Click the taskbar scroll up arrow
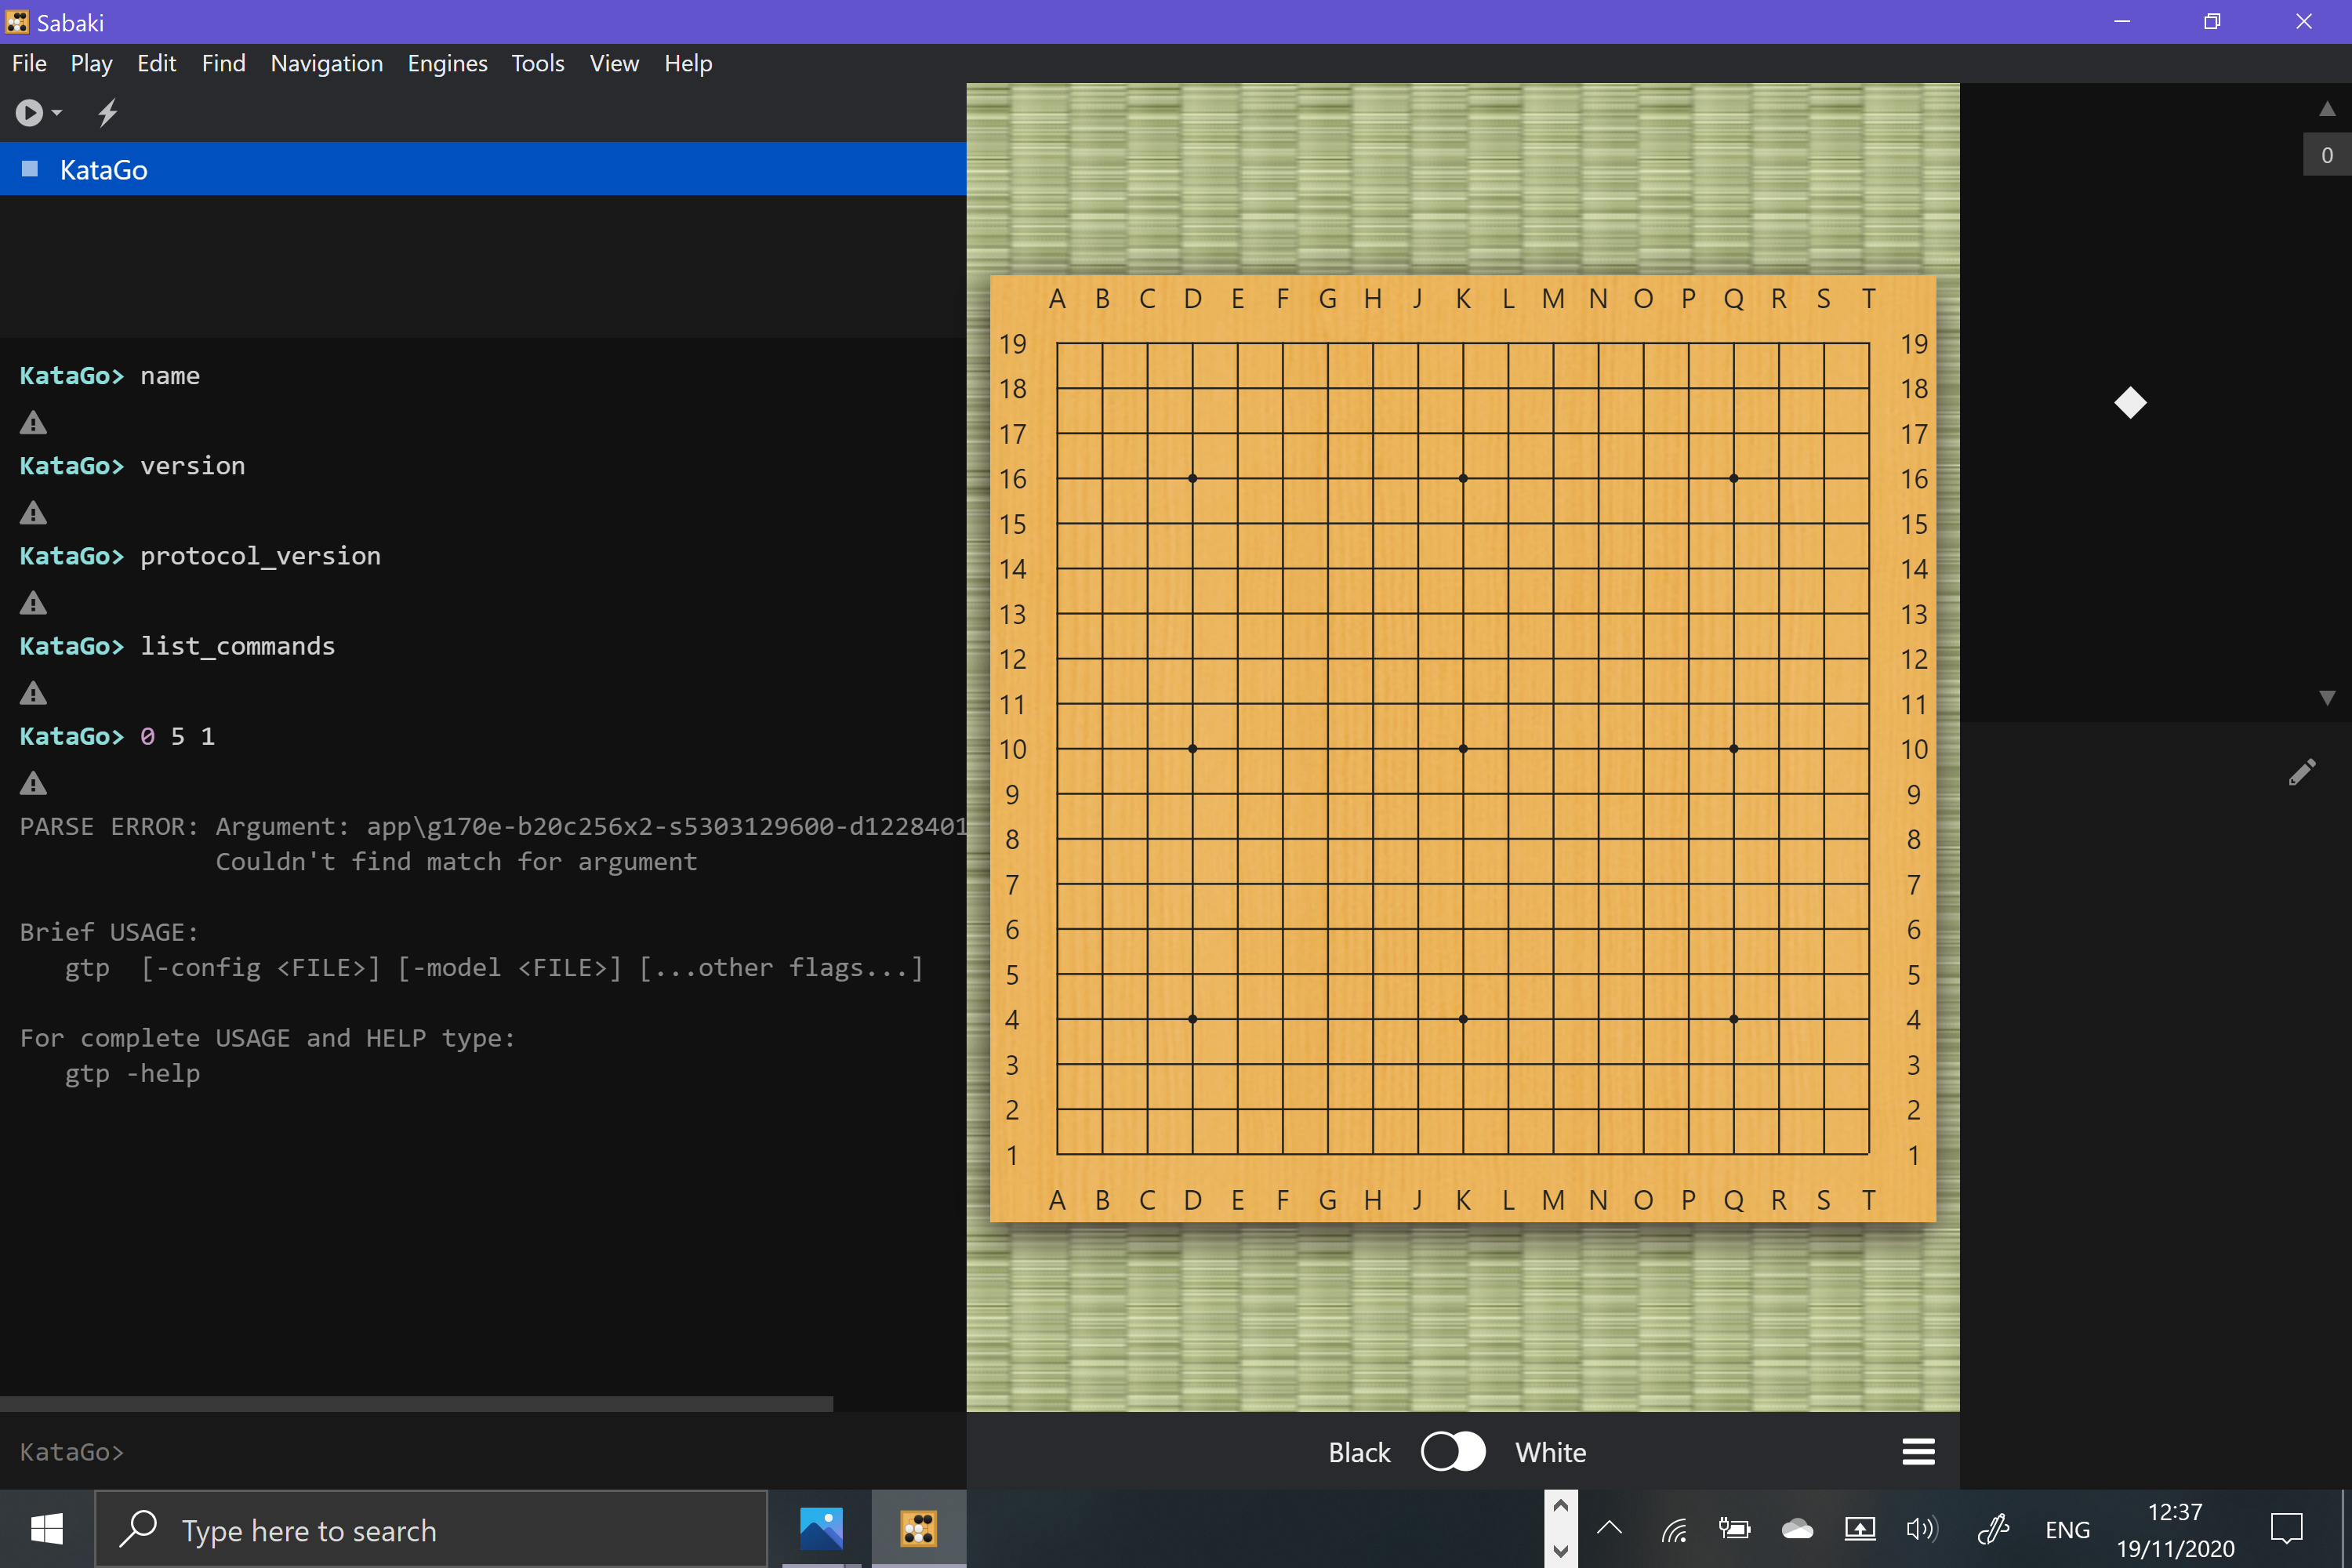Viewport: 2352px width, 1568px height. [x=1560, y=1506]
